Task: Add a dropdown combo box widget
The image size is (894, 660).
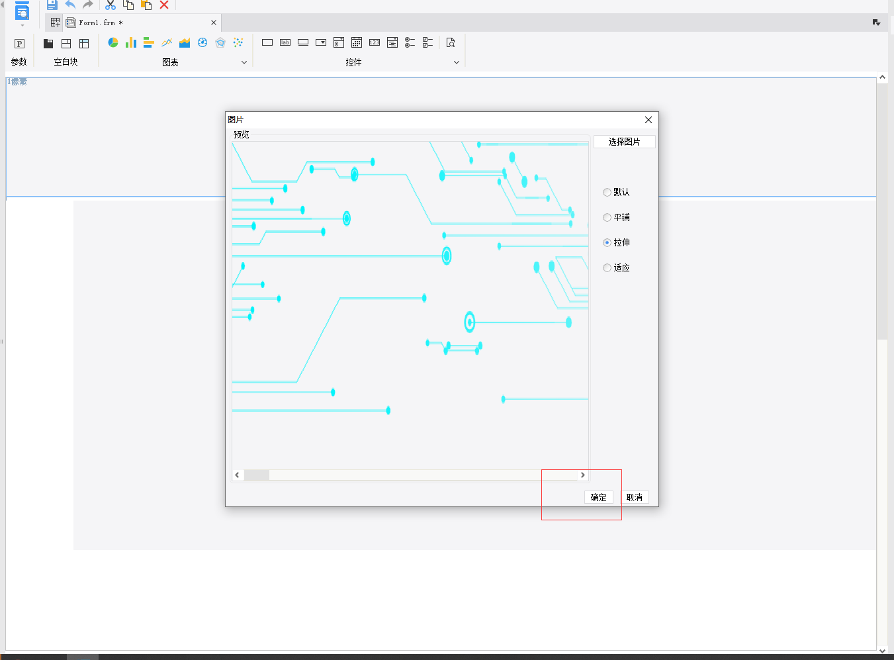Action: coord(321,42)
